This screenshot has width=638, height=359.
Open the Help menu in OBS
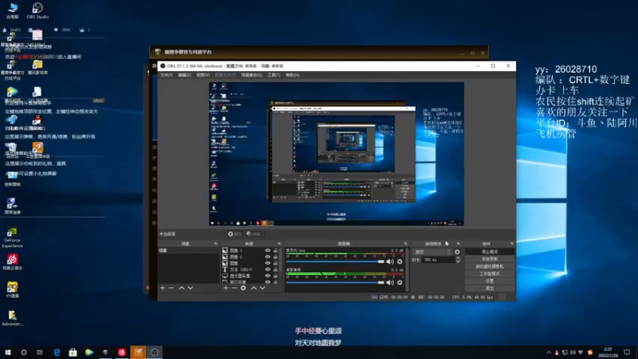pos(292,75)
